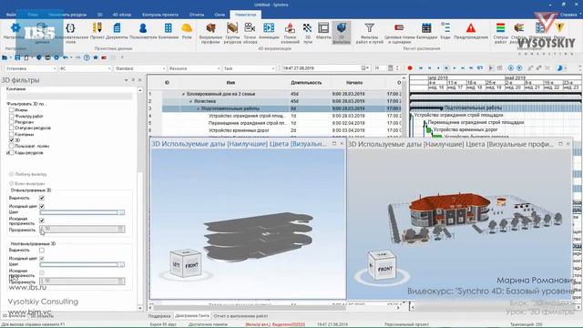Open Пользовательские поля curly-braces icon
The image size is (583, 328).
coord(70,28)
